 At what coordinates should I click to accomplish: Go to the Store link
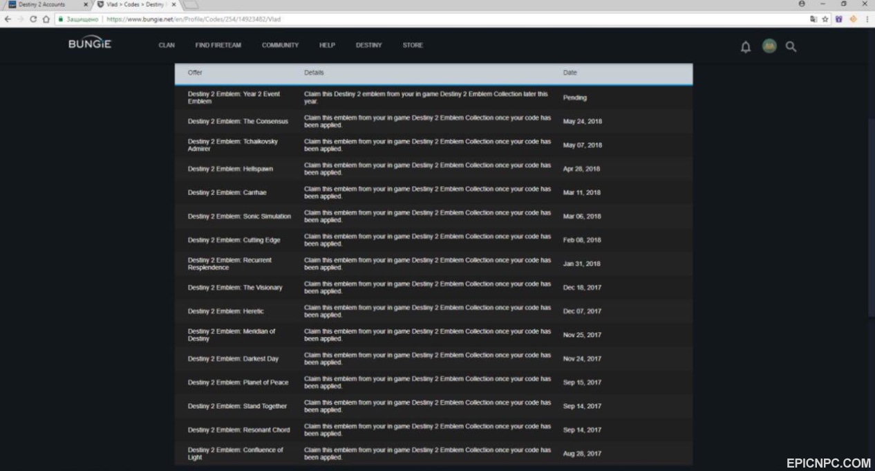[x=413, y=46]
